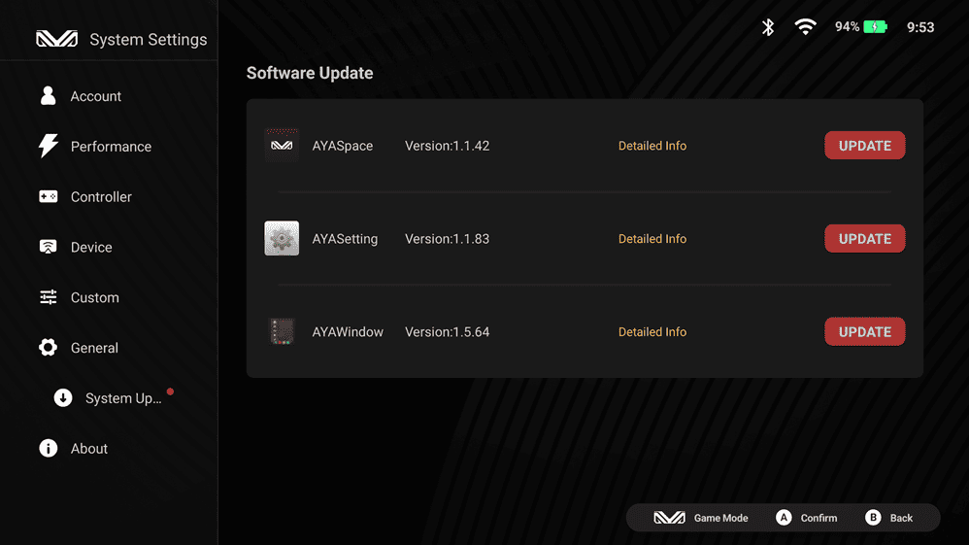Open the Custom settings menu
Viewport: 969px width, 545px height.
pyautogui.click(x=94, y=298)
